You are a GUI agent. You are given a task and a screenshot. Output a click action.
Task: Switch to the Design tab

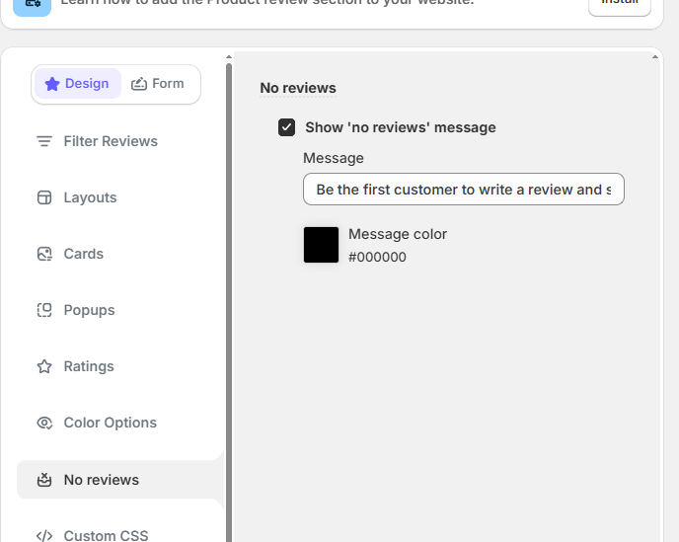tap(77, 84)
